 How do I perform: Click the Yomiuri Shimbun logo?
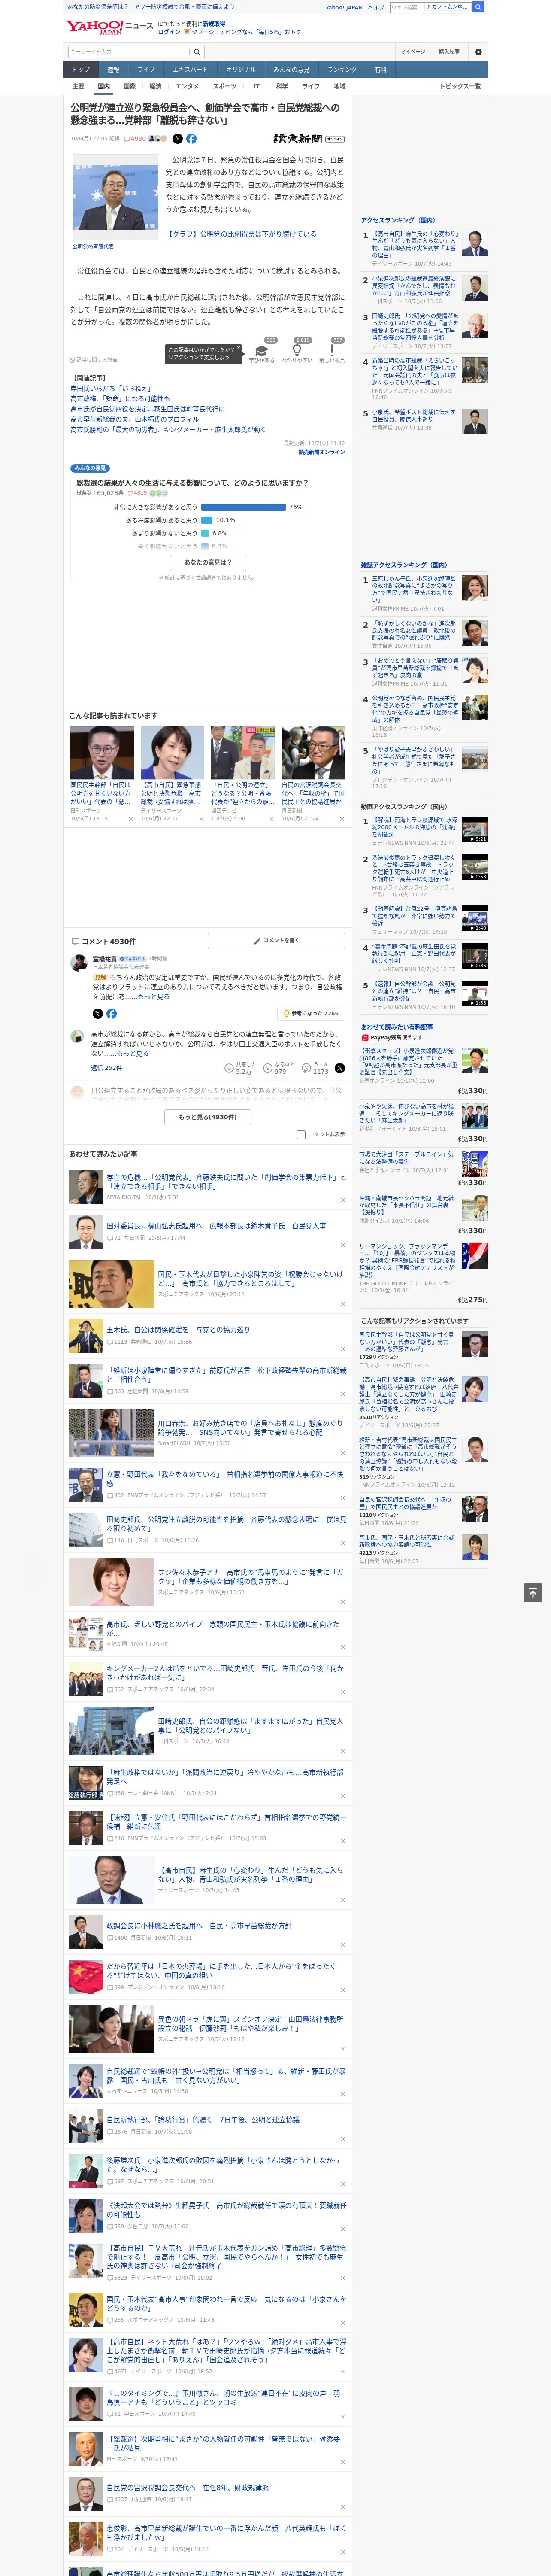click(308, 139)
